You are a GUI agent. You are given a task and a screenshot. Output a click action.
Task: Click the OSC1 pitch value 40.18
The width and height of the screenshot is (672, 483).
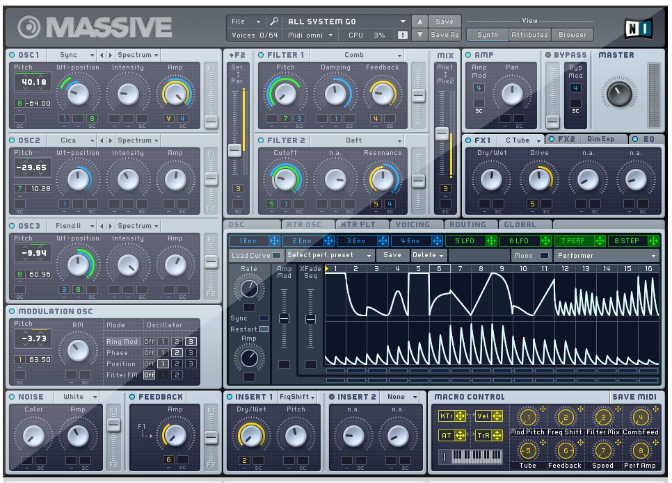click(x=33, y=82)
